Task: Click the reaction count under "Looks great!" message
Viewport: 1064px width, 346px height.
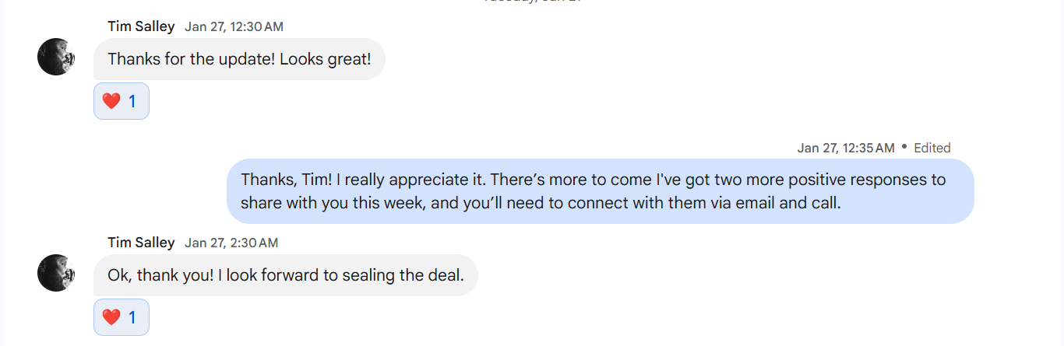Action: pos(132,101)
